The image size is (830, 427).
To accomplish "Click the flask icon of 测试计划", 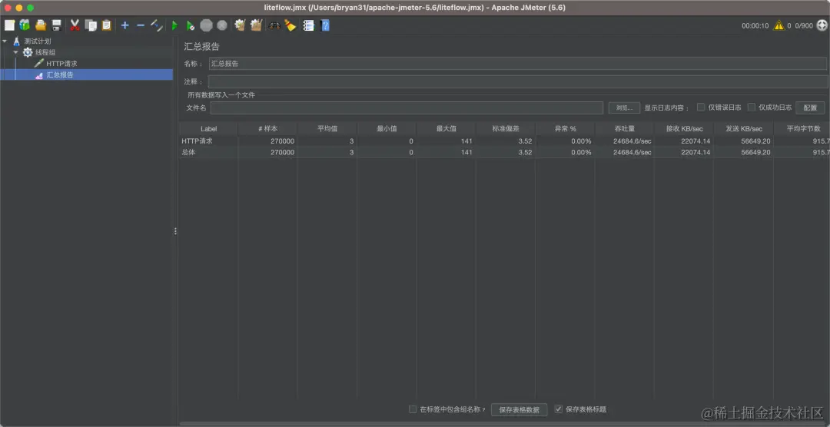I will tap(17, 41).
